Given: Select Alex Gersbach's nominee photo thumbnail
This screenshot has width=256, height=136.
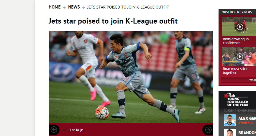Looking at the screenshot, I should pyautogui.click(x=230, y=120).
